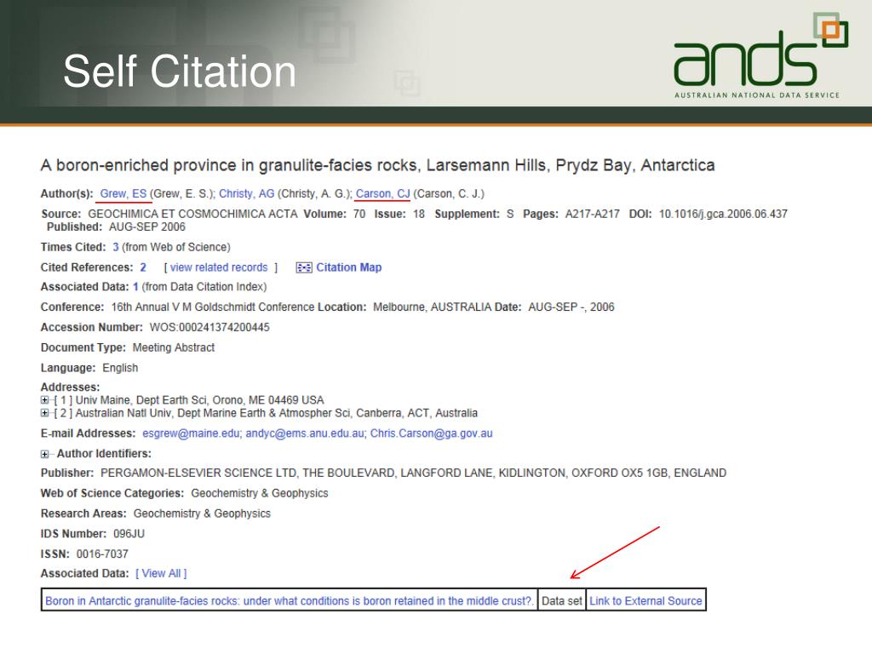Open author link Grew, ES
Image resolution: width=872 pixels, height=654 pixels.
123,193
